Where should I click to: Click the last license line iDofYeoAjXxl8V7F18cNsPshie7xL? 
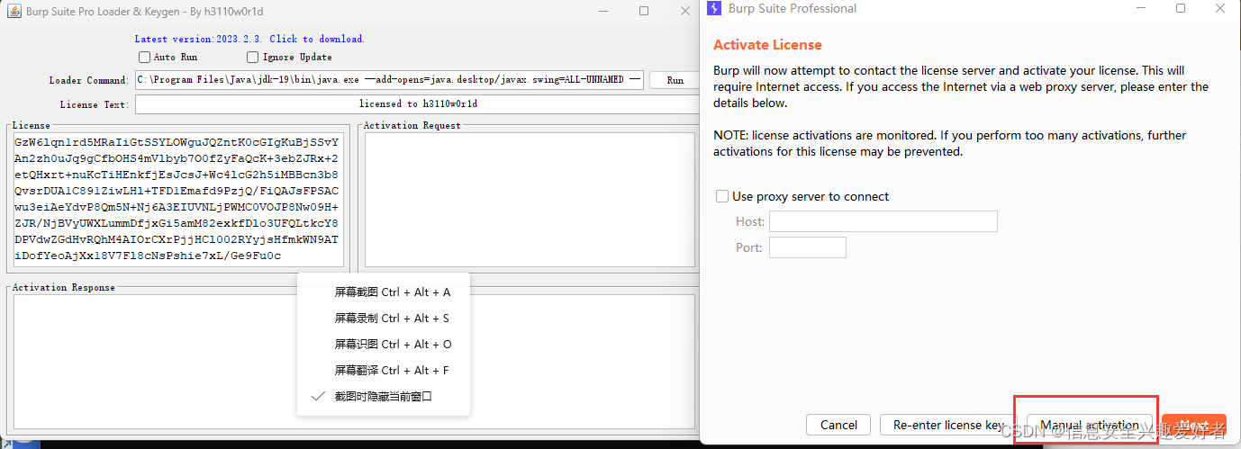click(148, 256)
